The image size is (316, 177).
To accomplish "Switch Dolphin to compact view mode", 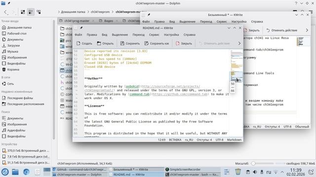I will click(x=31, y=12).
